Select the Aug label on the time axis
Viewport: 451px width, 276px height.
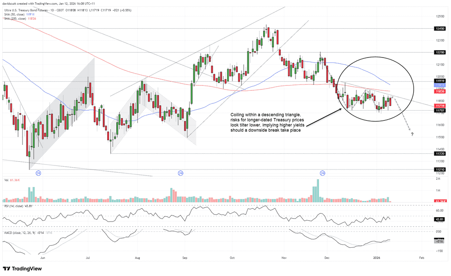137,258
